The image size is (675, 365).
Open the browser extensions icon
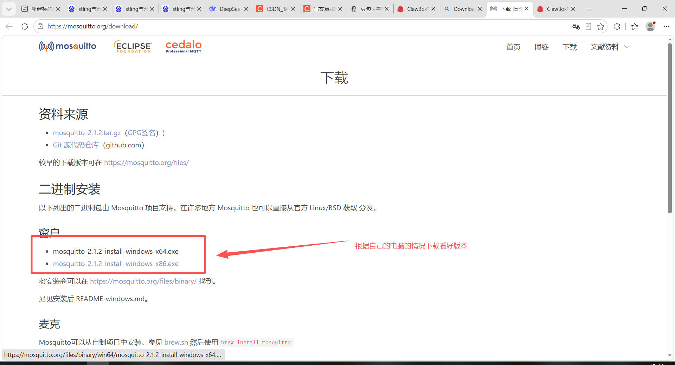tap(617, 26)
